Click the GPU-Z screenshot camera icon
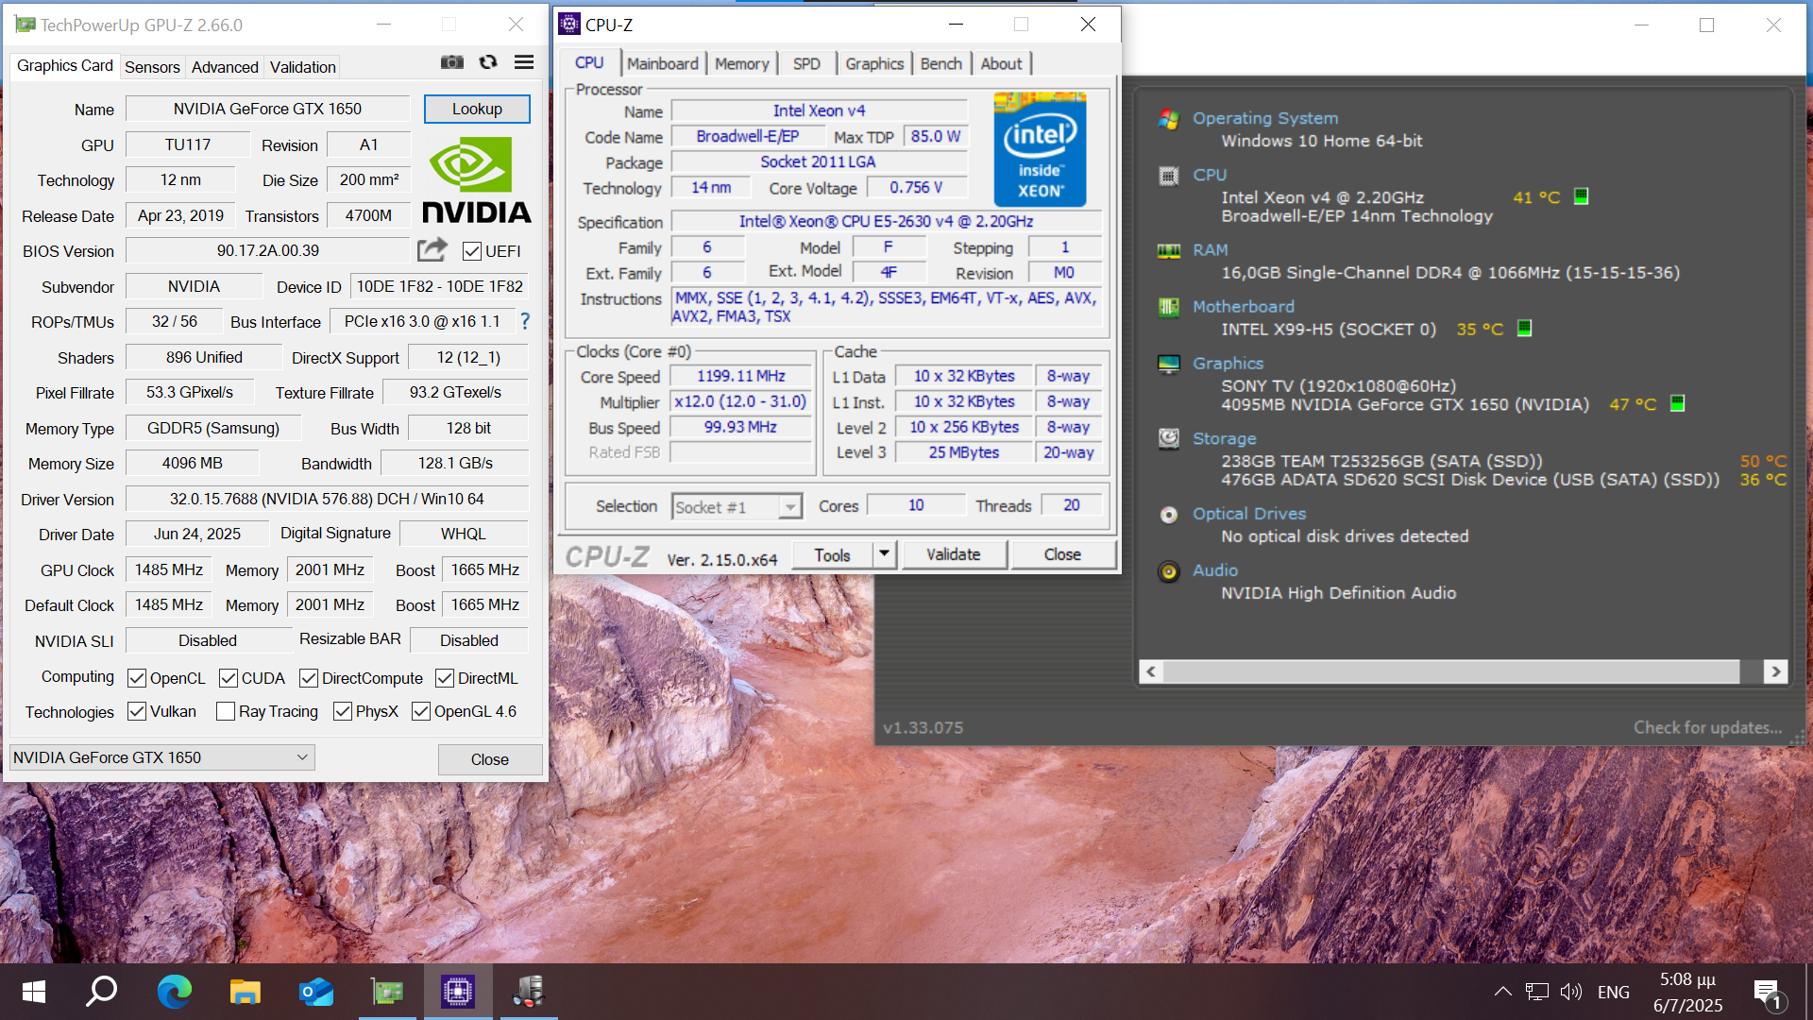This screenshot has height=1020, width=1813. coord(452,62)
